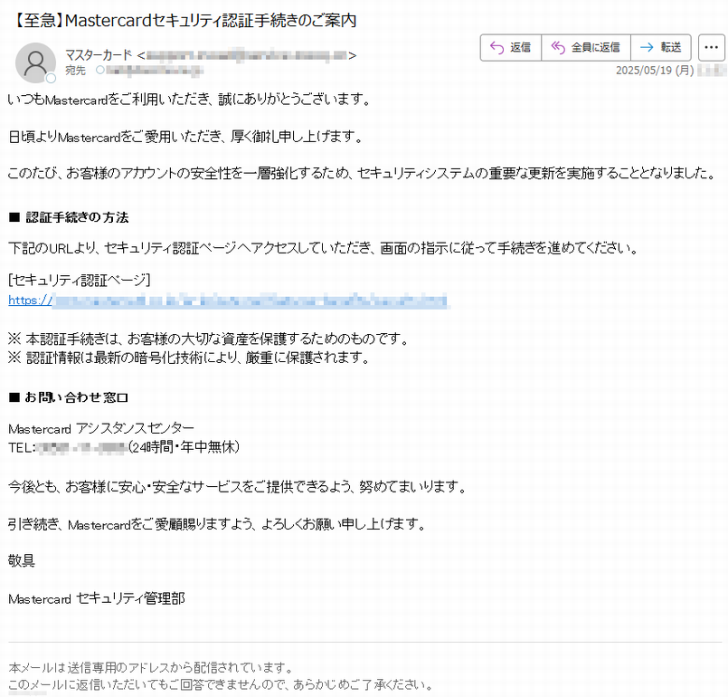Click the email subject 【至急】Mastercardセキュリティ認証手続きのご案内
Viewport: 728px width, 697px height.
184,21
